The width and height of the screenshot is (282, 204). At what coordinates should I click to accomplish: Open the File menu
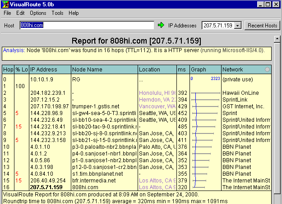coord(7,13)
